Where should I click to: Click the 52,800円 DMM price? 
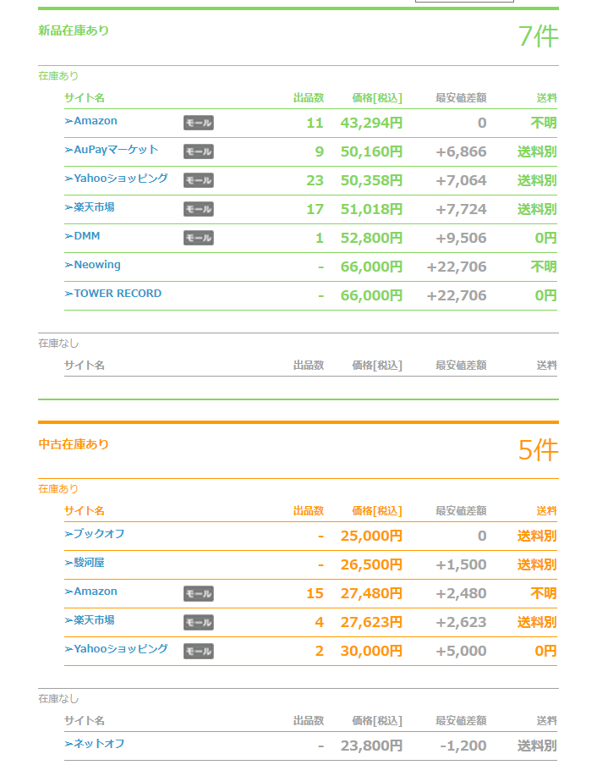tap(371, 238)
